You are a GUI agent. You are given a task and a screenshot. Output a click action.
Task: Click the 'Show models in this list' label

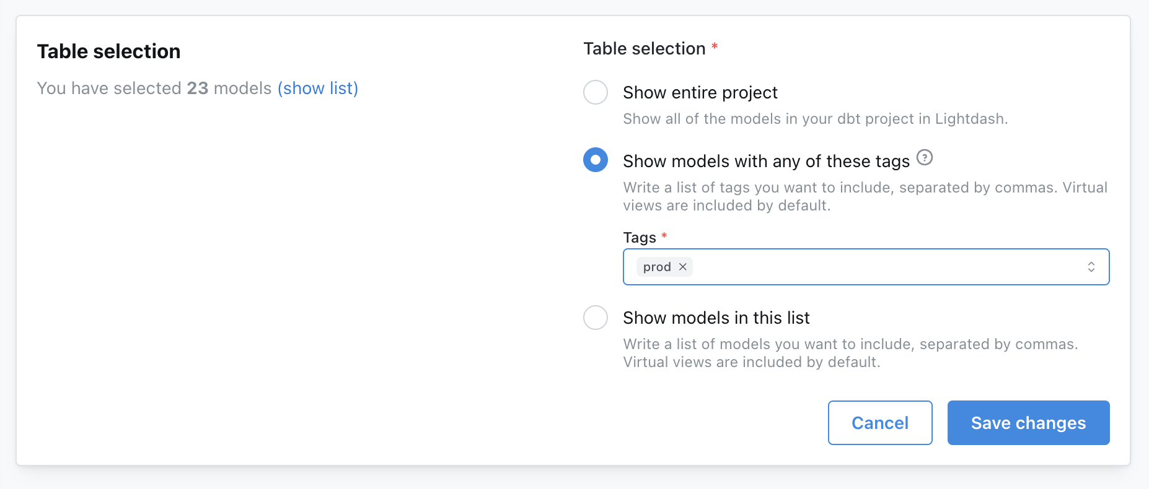tap(716, 318)
